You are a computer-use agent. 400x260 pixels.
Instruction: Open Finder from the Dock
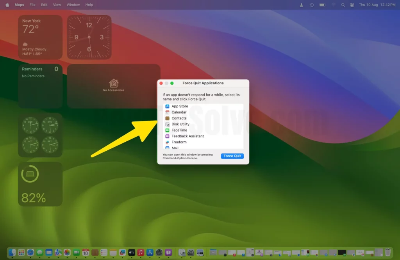(12, 252)
